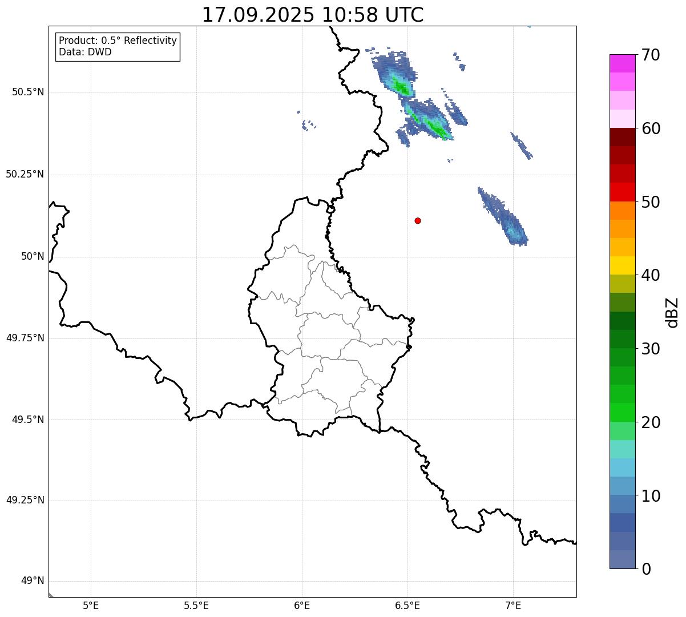686x617 pixels.
Task: Click the red station marker dot
Action: coord(418,220)
